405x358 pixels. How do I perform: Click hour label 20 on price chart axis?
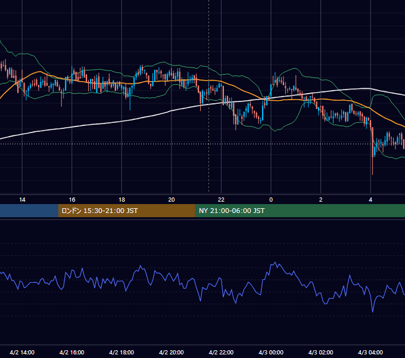[172, 200]
